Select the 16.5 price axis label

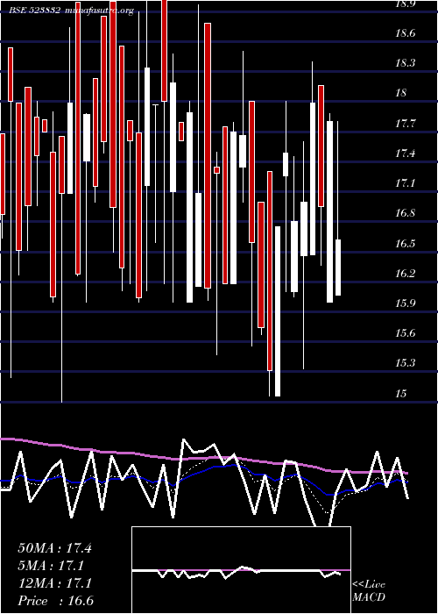coord(405,244)
